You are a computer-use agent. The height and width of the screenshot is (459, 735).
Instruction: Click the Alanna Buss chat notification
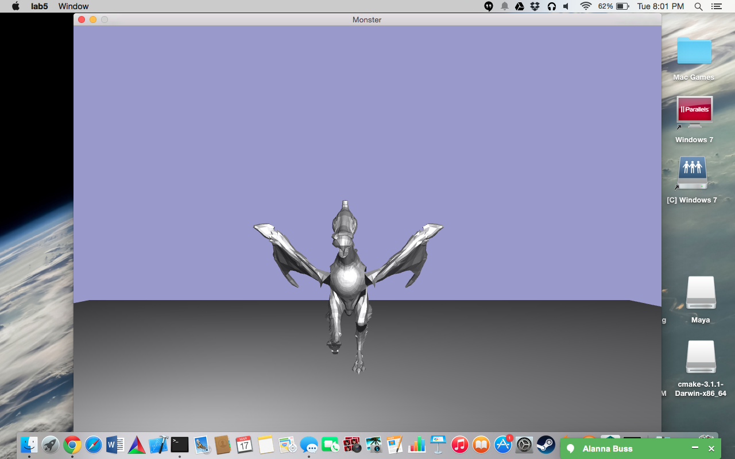(608, 449)
